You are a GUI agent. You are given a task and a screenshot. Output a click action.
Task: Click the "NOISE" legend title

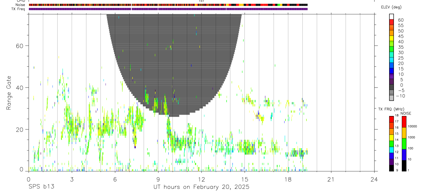pyautogui.click(x=406, y=113)
